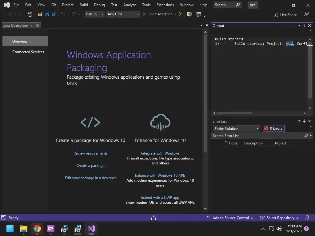Click Edit your package in a designer
Image resolution: width=315 pixels, height=236 pixels.
pyautogui.click(x=90, y=178)
